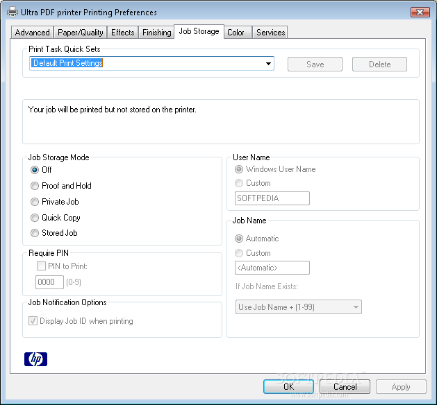The height and width of the screenshot is (405, 437).
Task: Go to the Effects tab
Action: pos(123,33)
